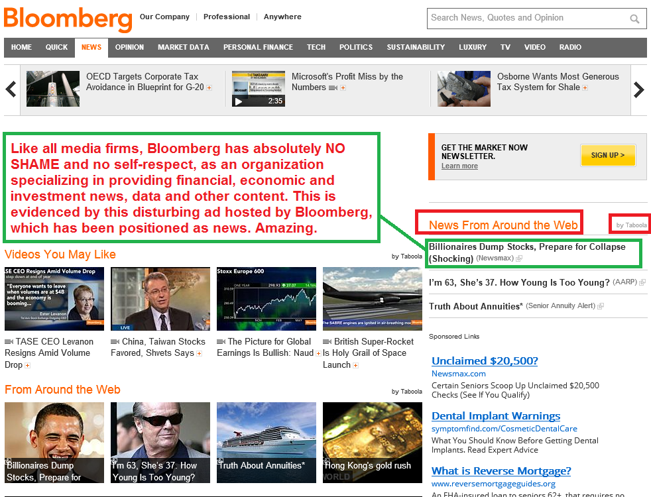The width and height of the screenshot is (651, 497).
Task: Click video camera icon beside China, Taiwan Stocks
Action: 115,342
